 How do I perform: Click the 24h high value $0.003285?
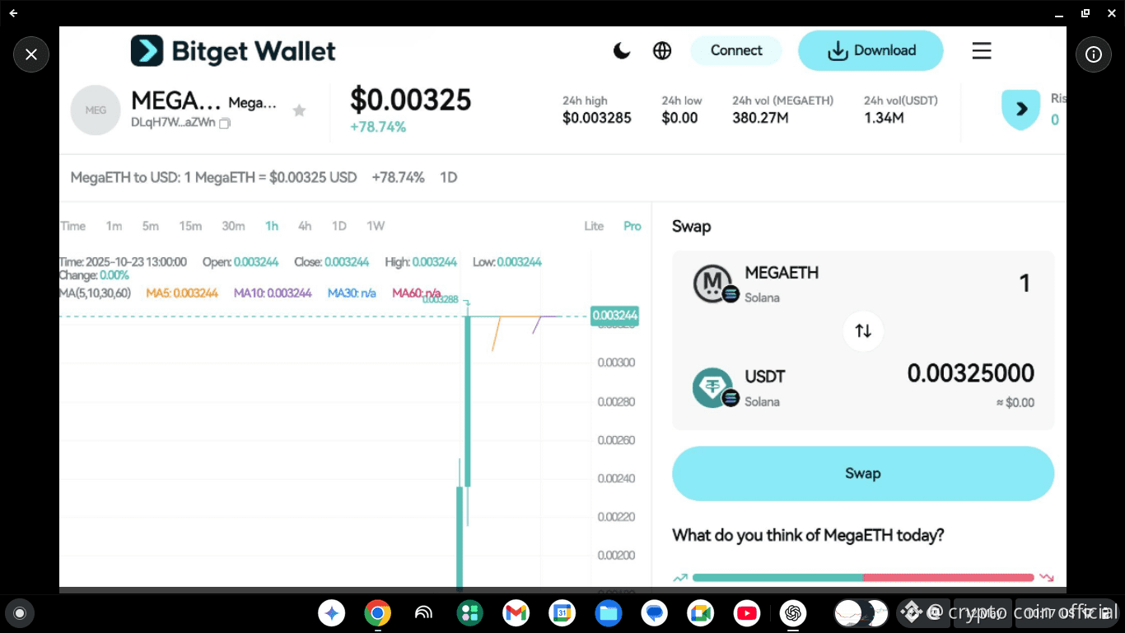tap(597, 118)
